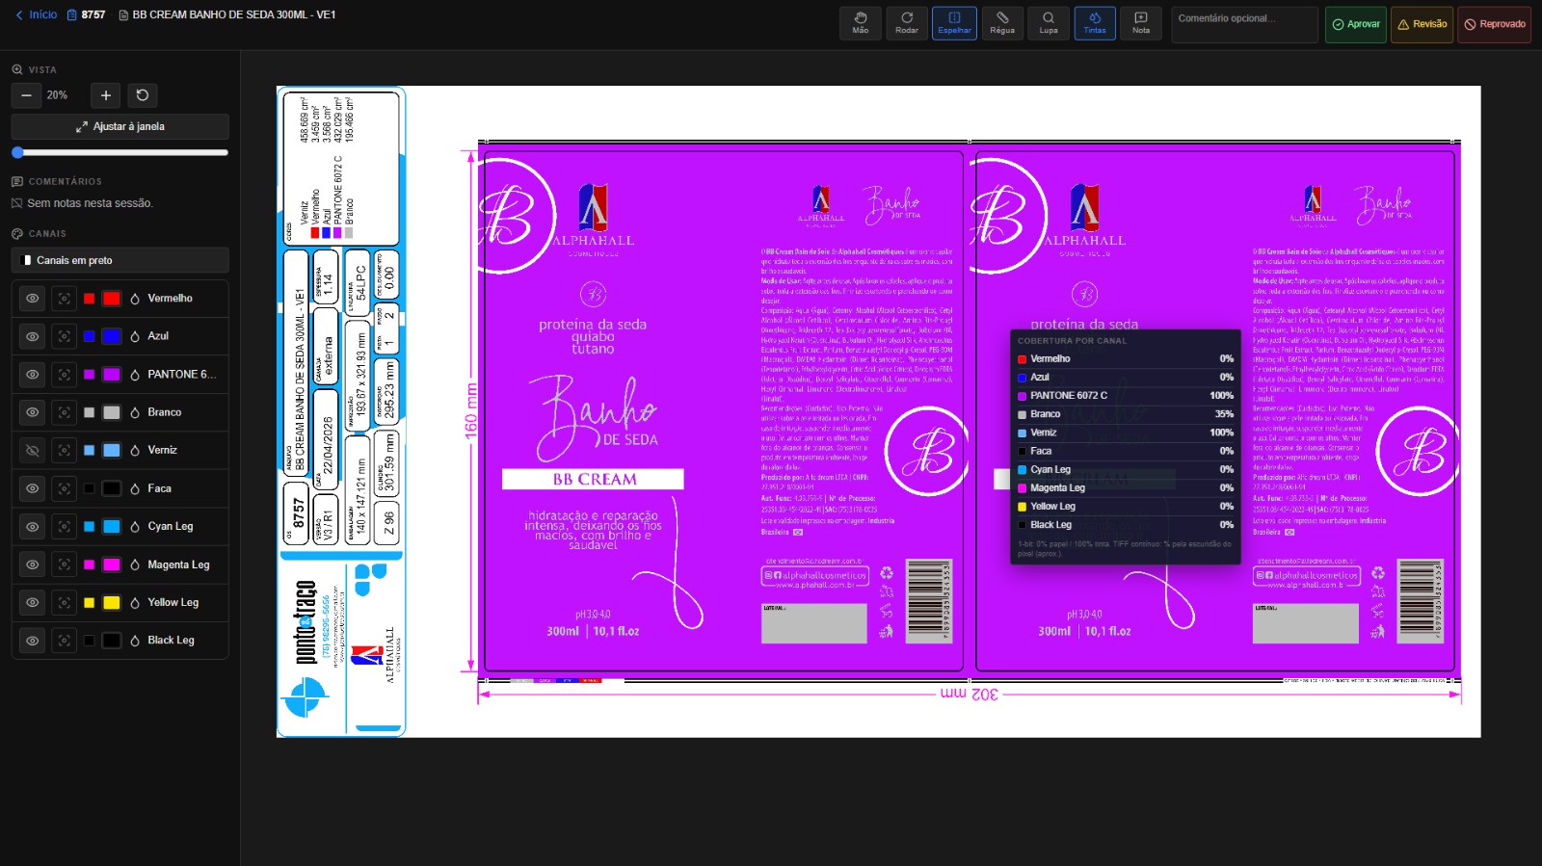Isolate the Azul channel
This screenshot has width=1542, height=866.
pos(64,336)
